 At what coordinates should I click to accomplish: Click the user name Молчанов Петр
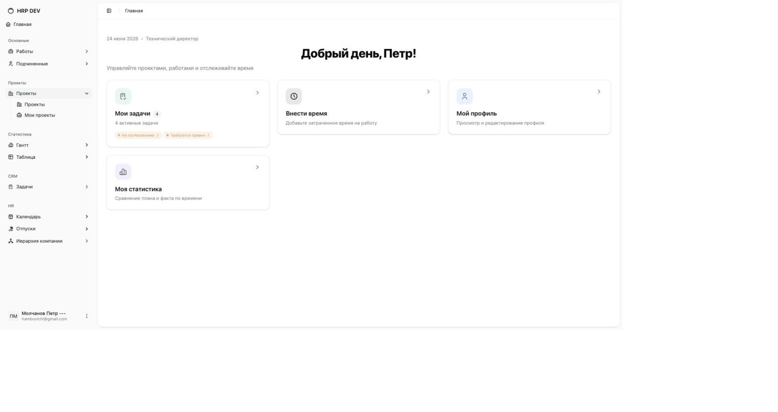tap(43, 313)
